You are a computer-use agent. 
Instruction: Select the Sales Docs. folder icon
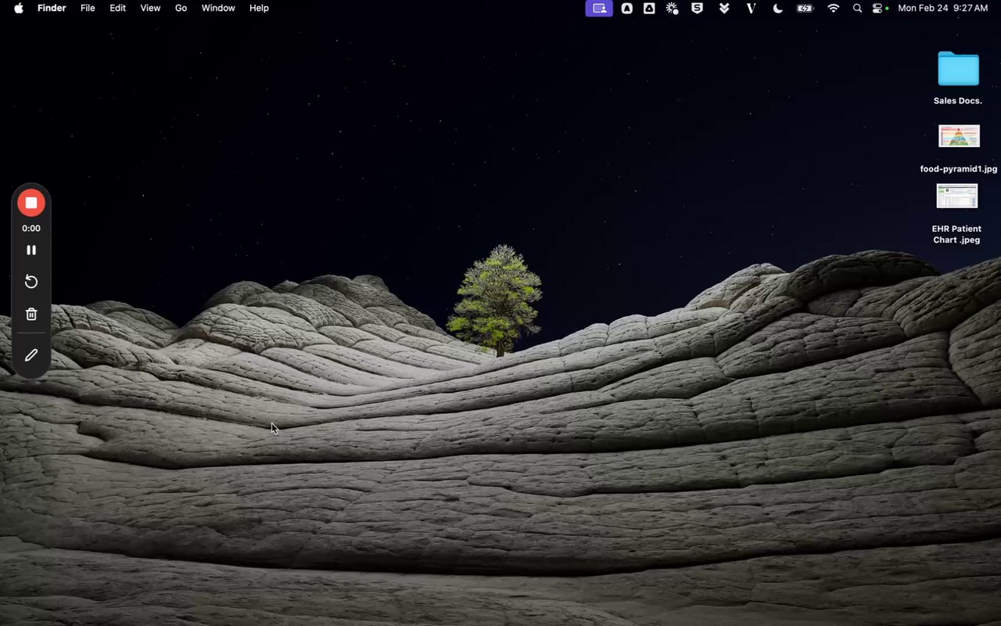958,69
